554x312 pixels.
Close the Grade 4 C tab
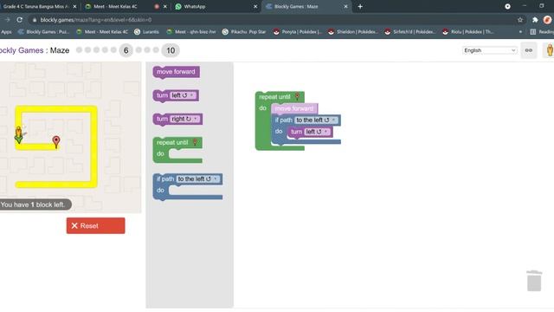point(74,6)
